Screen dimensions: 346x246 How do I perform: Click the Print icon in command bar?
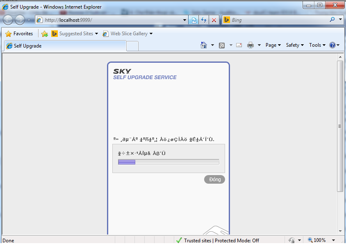(x=250, y=45)
